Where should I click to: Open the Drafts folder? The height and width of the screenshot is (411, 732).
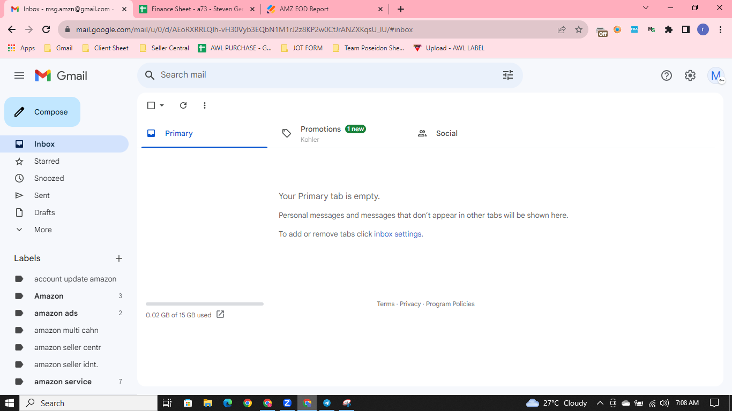(x=64, y=212)
